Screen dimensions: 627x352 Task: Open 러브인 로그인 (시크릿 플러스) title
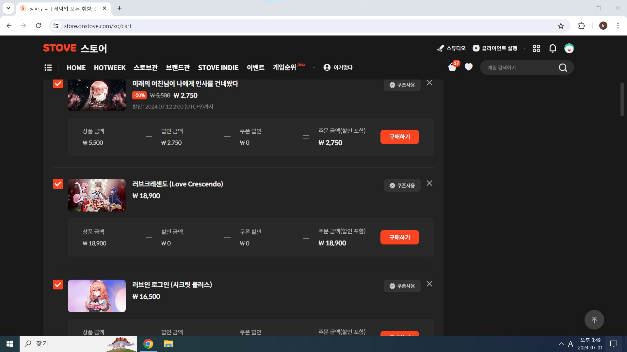172,285
